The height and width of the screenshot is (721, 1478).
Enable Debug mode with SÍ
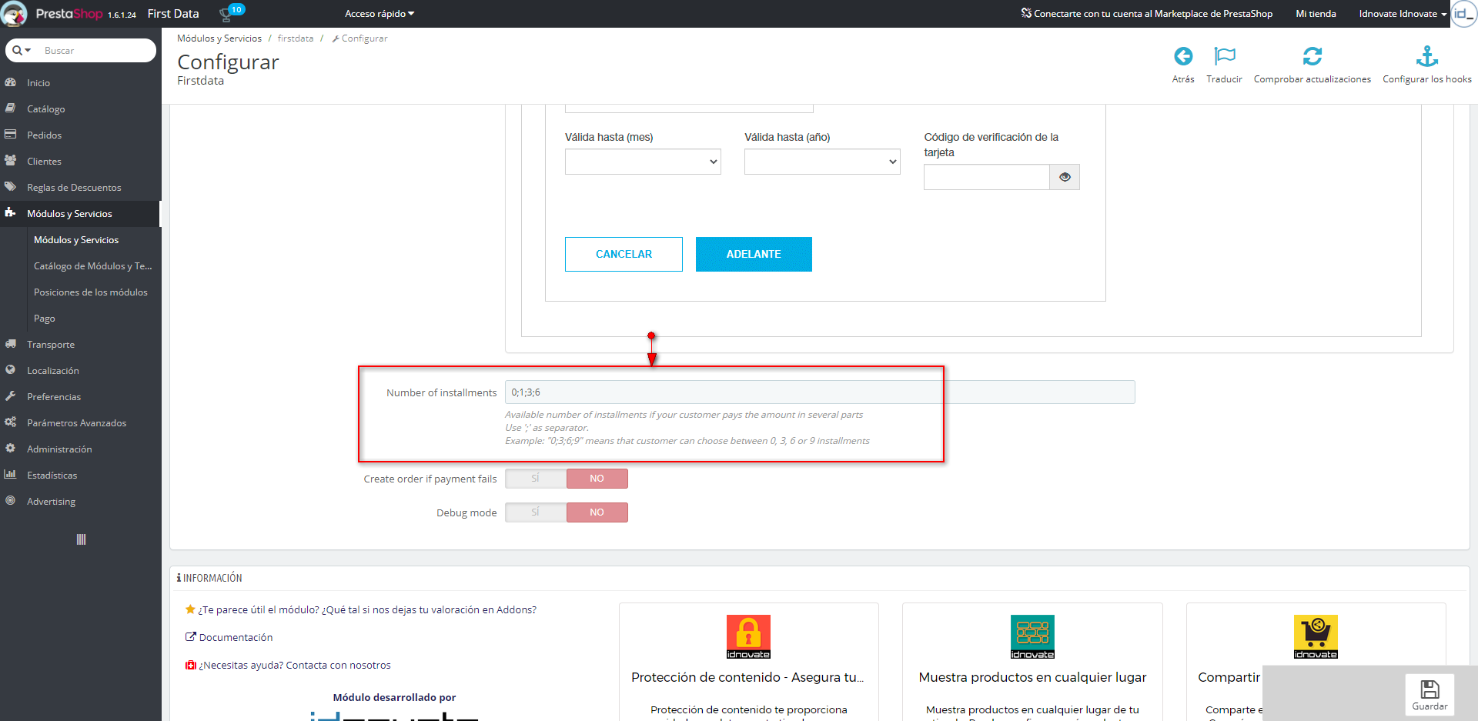pyautogui.click(x=536, y=512)
